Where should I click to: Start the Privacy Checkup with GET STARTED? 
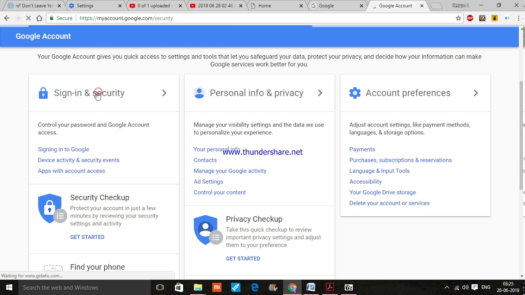point(243,259)
